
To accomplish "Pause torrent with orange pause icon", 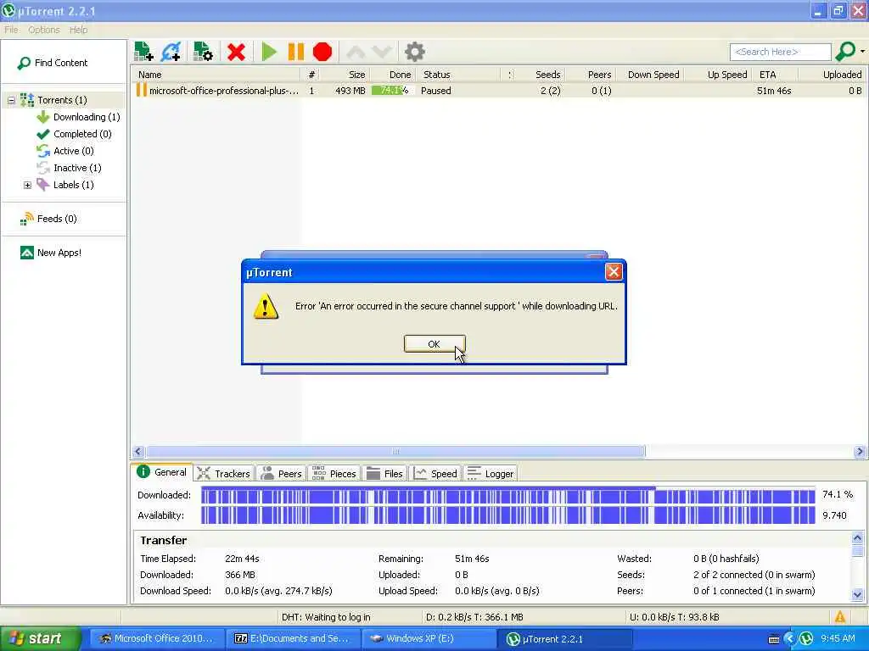I will click(296, 52).
